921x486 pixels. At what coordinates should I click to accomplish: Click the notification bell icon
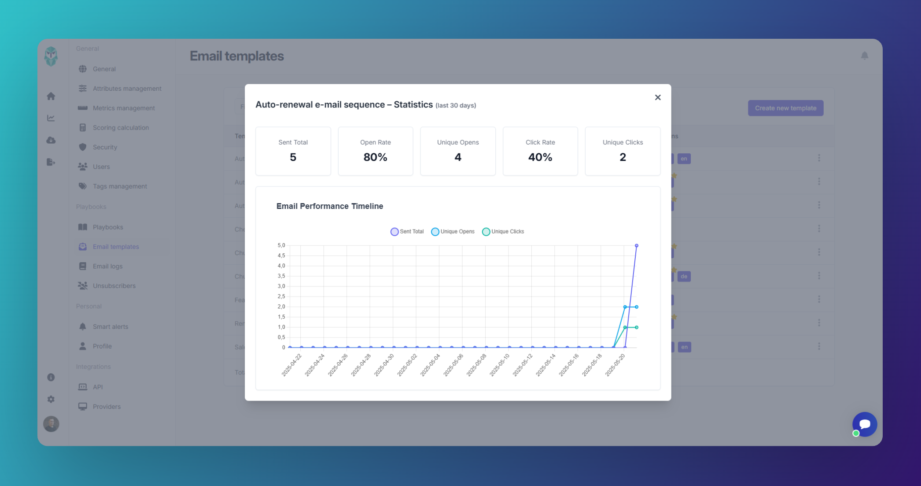(865, 56)
